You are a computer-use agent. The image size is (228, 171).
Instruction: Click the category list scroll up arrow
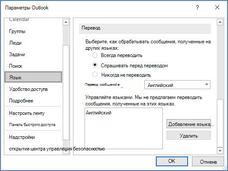(66, 22)
